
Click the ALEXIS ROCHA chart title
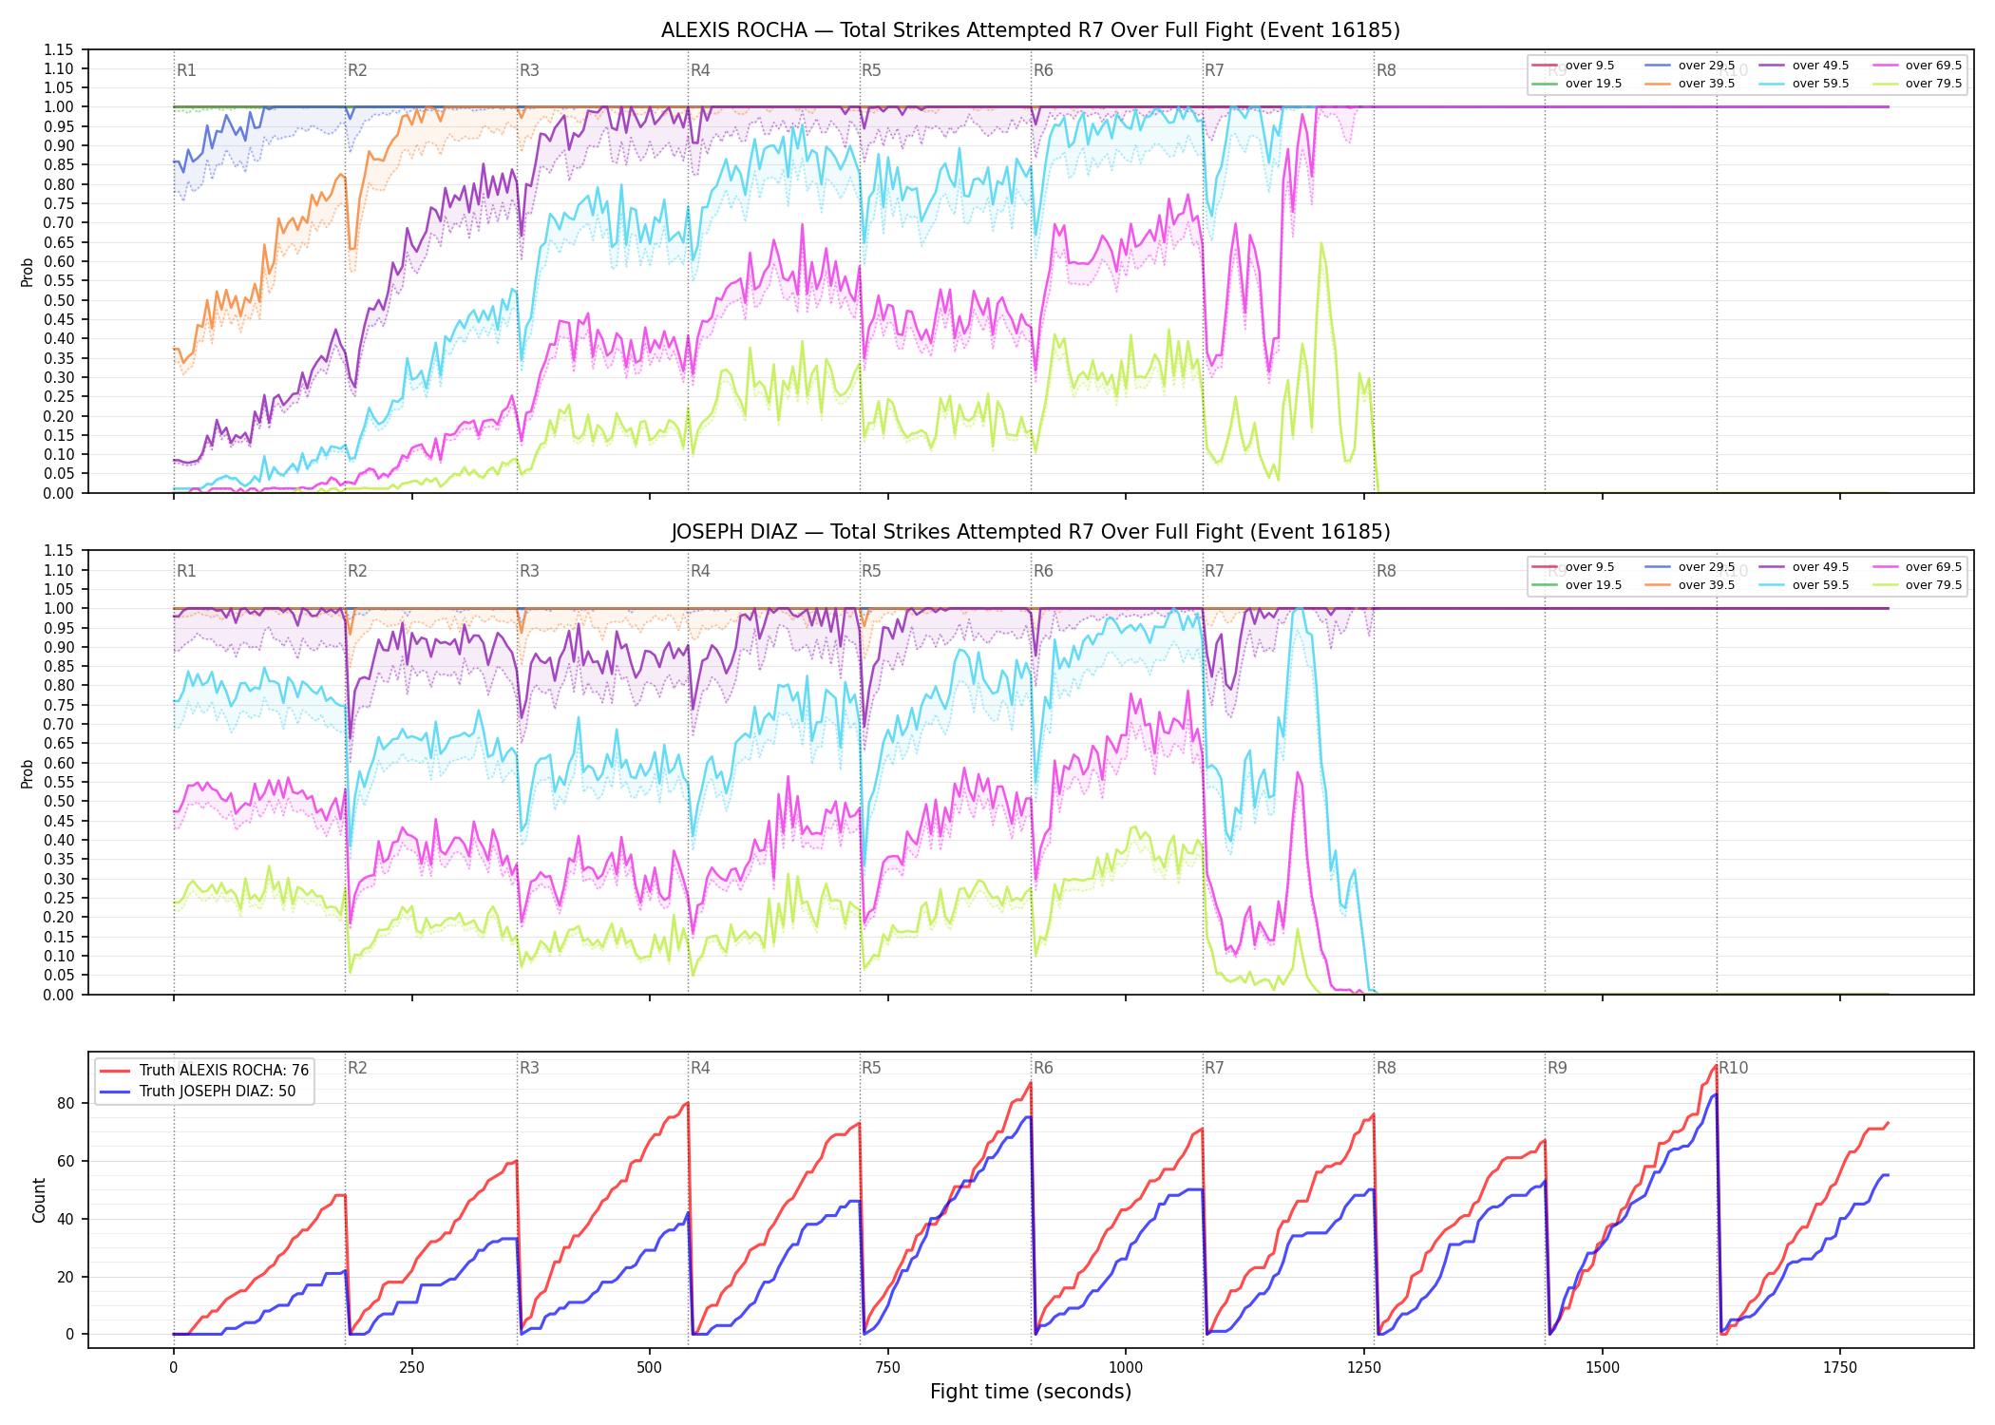[x=1031, y=30]
